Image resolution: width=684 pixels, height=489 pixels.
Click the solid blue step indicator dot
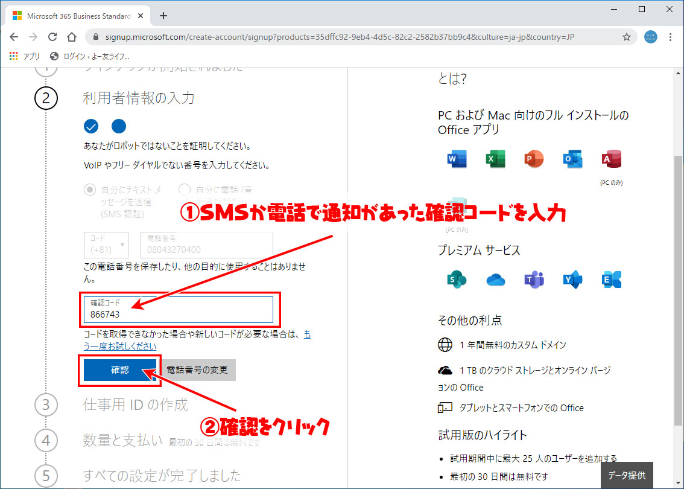coord(119,127)
